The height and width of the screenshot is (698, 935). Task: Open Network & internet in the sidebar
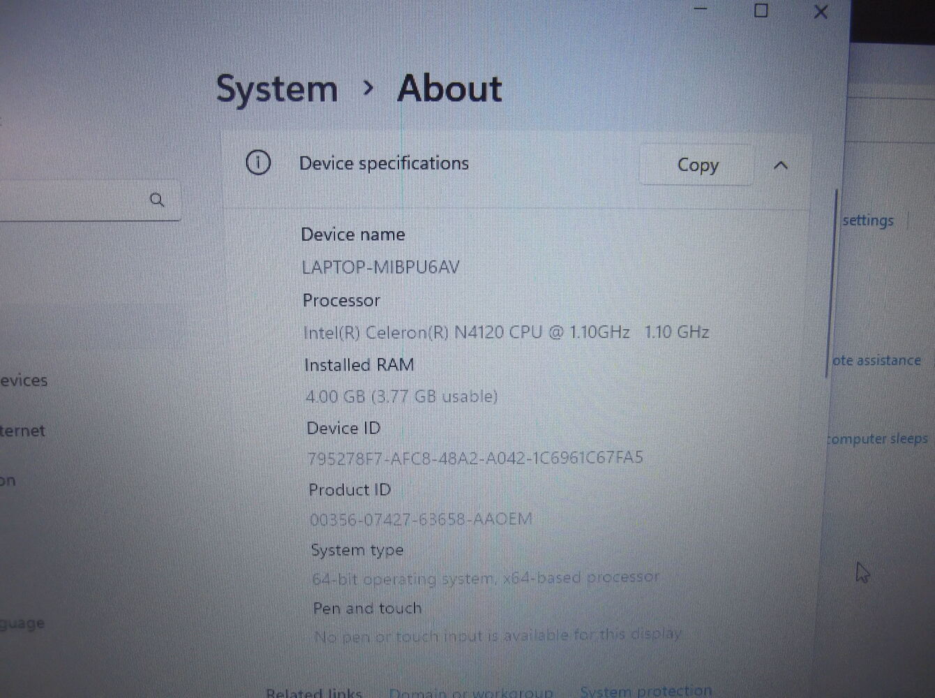pos(22,431)
